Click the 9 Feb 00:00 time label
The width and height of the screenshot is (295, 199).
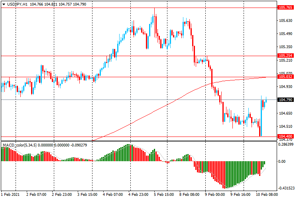214,194
